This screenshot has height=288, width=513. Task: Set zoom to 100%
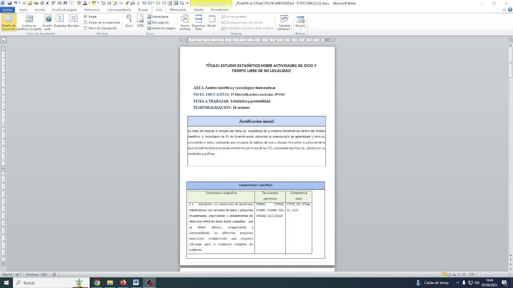[x=140, y=21]
